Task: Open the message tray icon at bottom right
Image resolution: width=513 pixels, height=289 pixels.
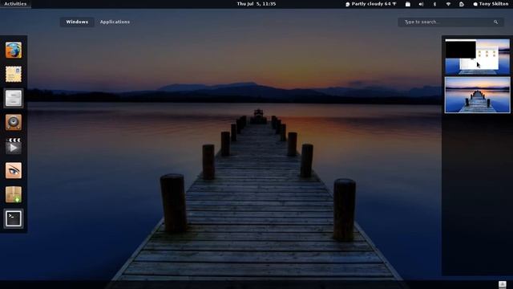Action: tap(503, 284)
